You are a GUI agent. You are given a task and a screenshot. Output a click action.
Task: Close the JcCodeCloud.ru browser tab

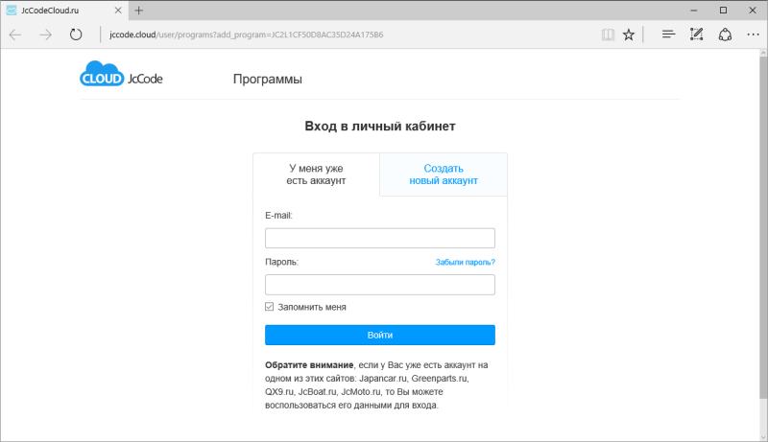tap(118, 11)
